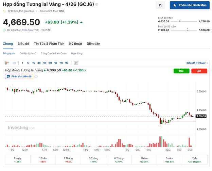212x171 pixels.
Task: Open the Tin Tức & Phân Tích tab
Action: (x=49, y=44)
